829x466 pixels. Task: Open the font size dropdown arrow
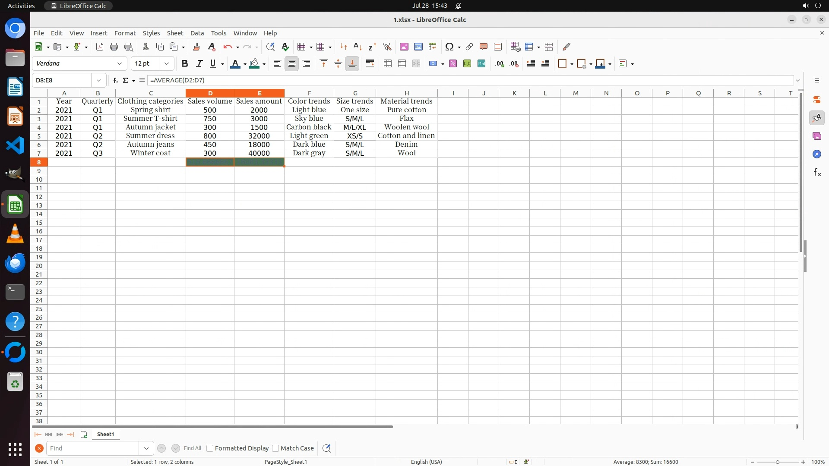point(166,64)
